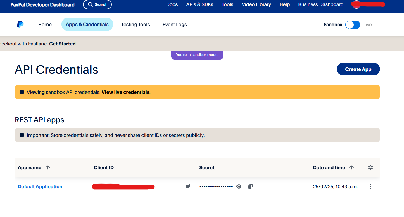The image size is (404, 217).
Task: Open APIs & SDKs menu
Action: [200, 4]
